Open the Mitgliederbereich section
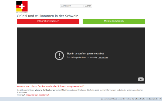The height and width of the screenshot is (101, 162). point(114,22)
